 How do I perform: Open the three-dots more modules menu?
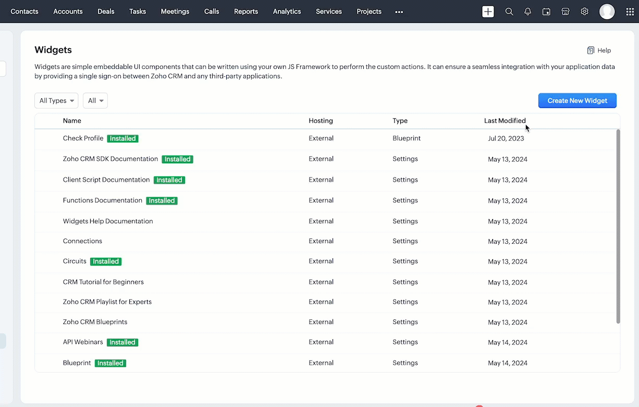399,12
